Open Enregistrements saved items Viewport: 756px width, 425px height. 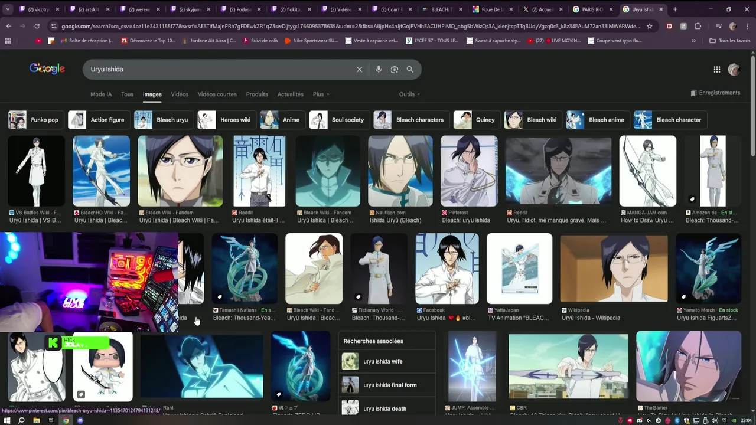pyautogui.click(x=715, y=93)
